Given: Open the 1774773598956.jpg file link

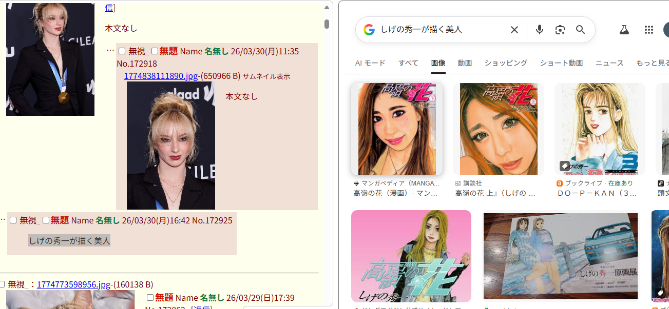Looking at the screenshot, I should click(73, 284).
